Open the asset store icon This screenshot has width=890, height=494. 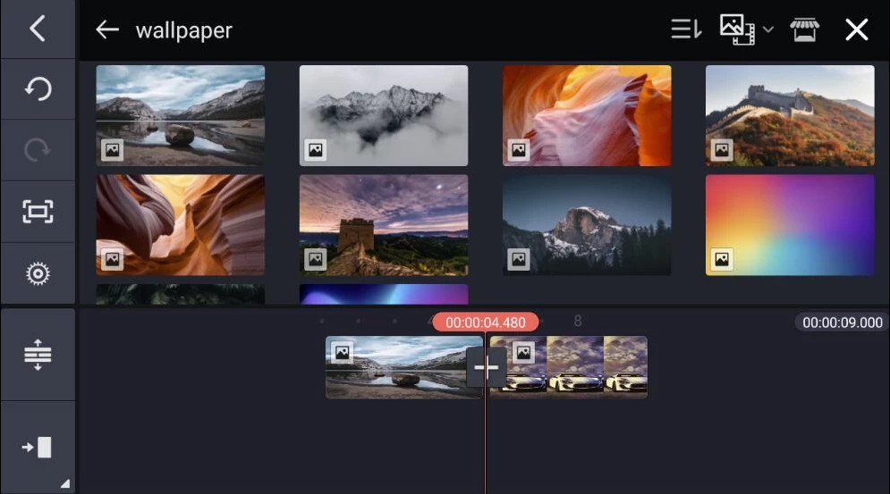coord(805,30)
